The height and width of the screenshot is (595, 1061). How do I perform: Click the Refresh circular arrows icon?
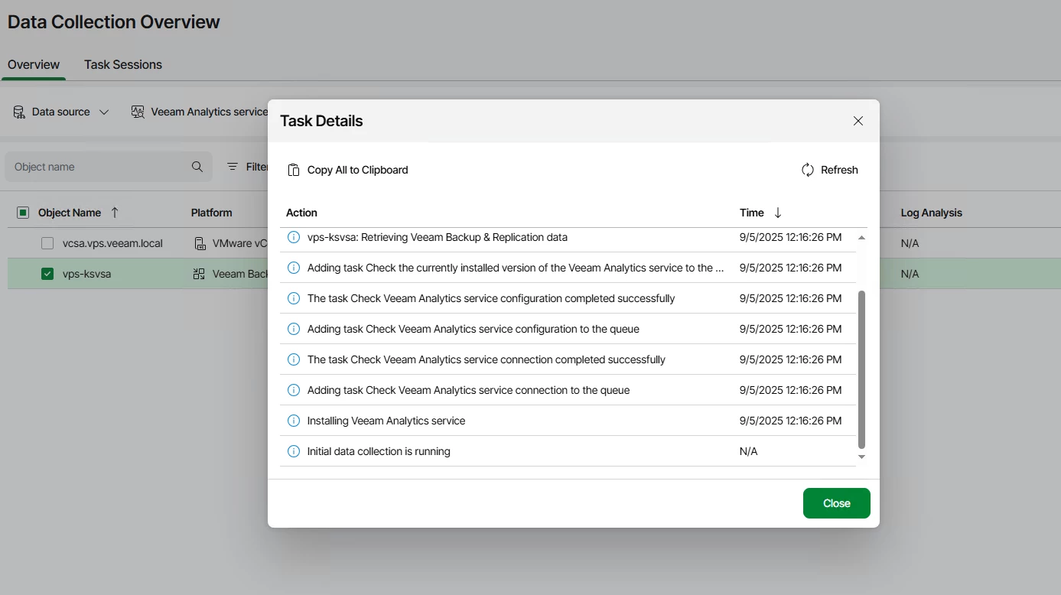click(808, 170)
